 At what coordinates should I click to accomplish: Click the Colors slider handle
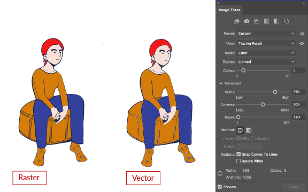coord(243,70)
